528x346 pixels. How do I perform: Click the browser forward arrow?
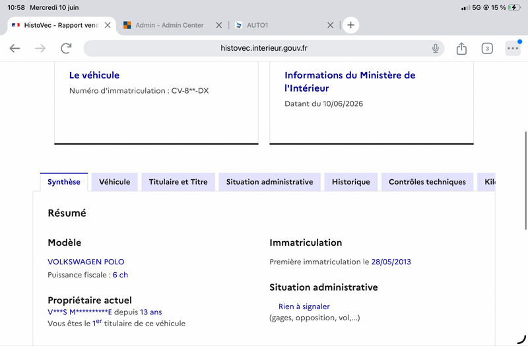pos(40,48)
